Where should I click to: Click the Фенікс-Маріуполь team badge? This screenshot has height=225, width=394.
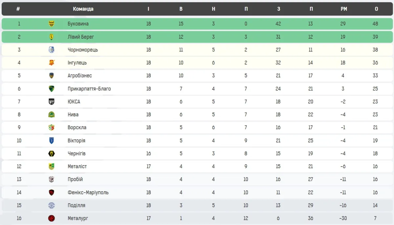52,193
